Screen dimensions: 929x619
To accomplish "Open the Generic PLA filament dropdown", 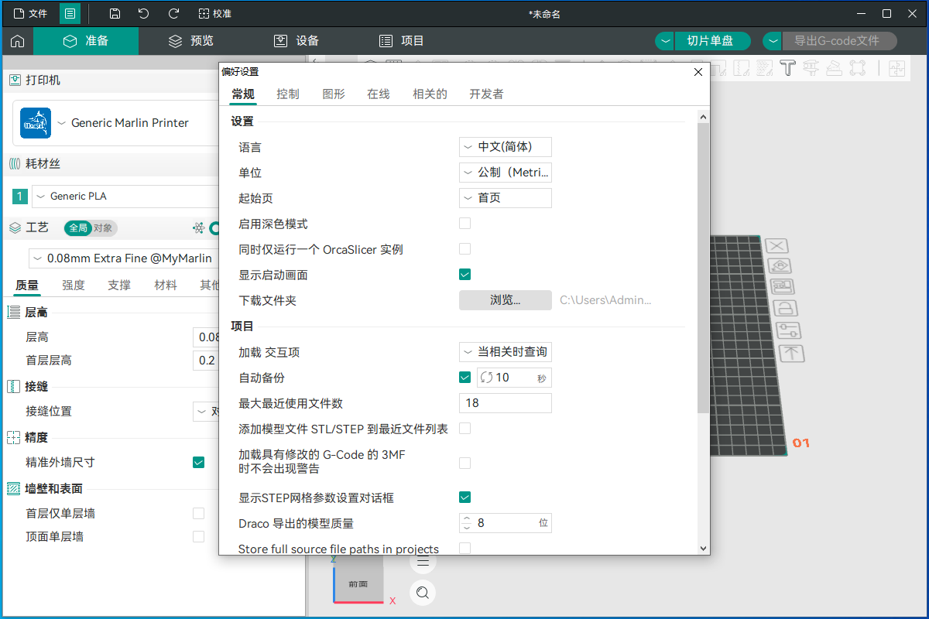I will (x=125, y=197).
